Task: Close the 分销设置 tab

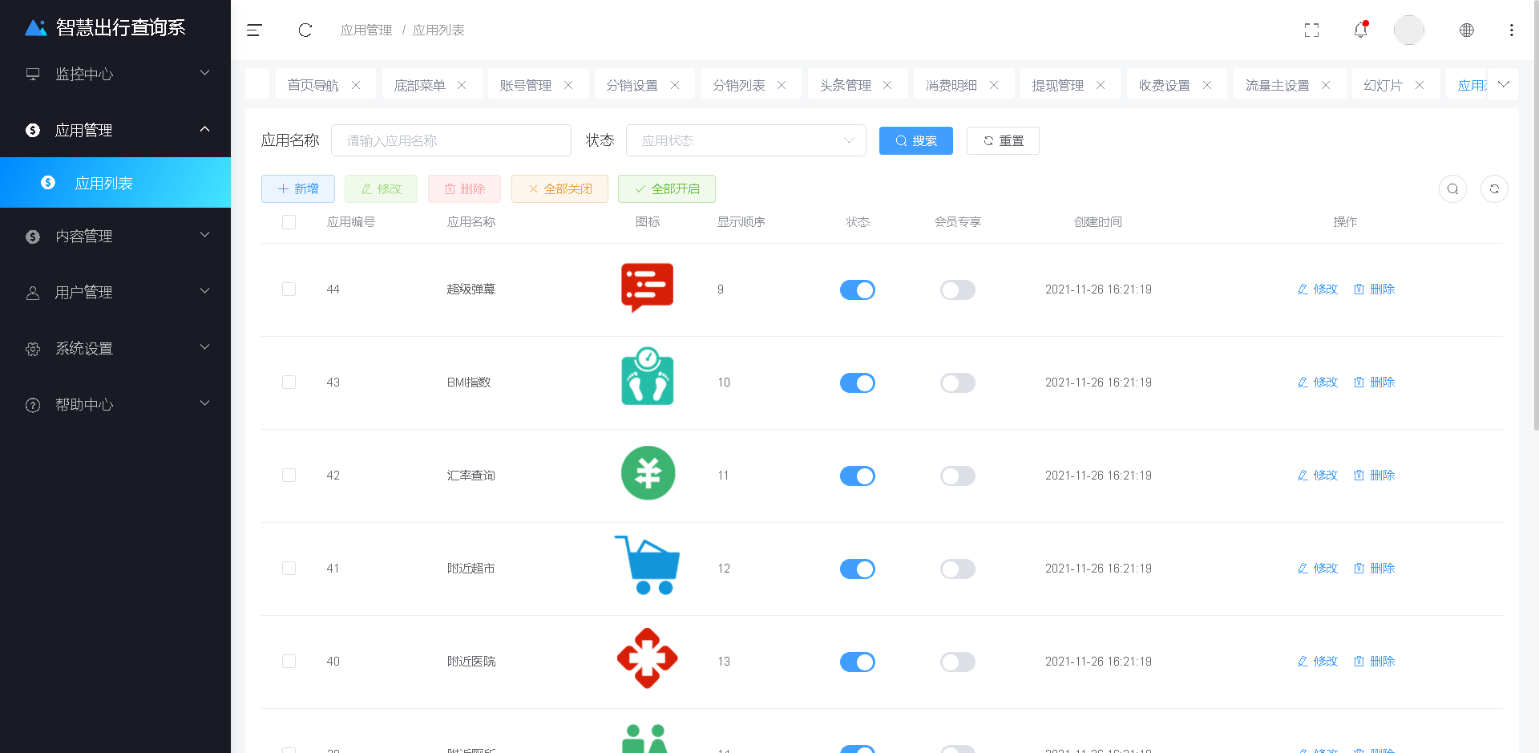Action: point(675,85)
